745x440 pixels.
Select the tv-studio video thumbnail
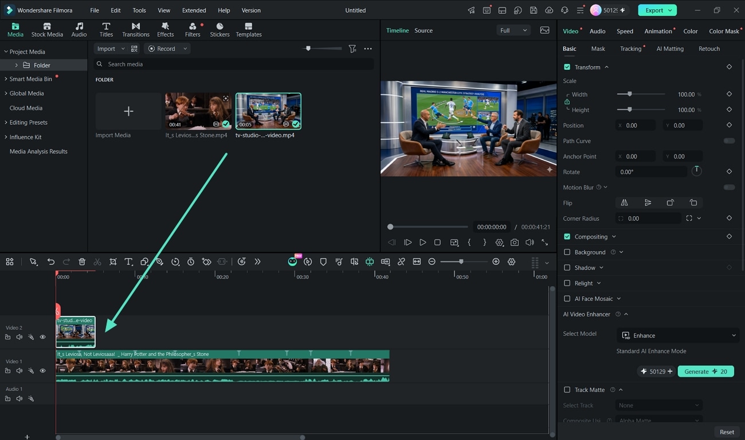click(268, 111)
